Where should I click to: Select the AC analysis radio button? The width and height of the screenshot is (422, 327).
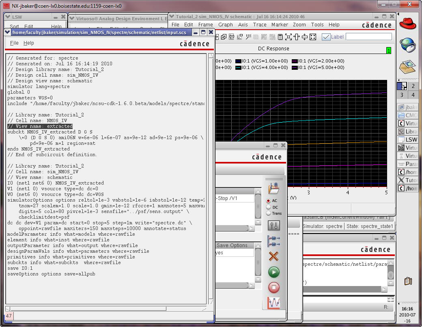[x=269, y=201]
